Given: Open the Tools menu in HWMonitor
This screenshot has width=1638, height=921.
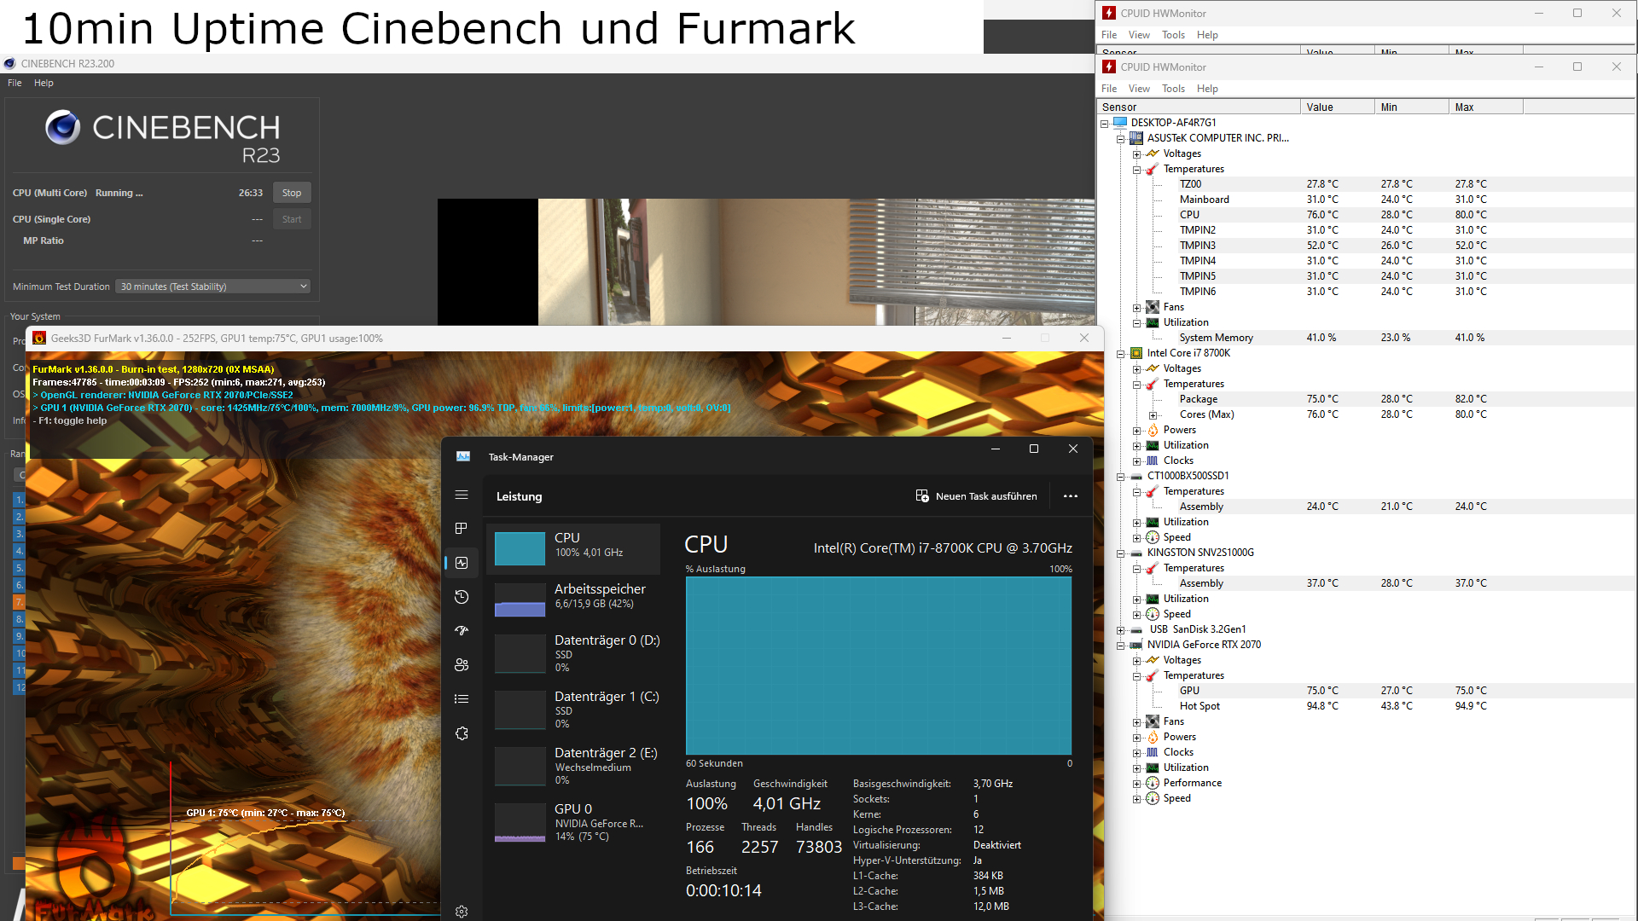Looking at the screenshot, I should click(x=1173, y=89).
